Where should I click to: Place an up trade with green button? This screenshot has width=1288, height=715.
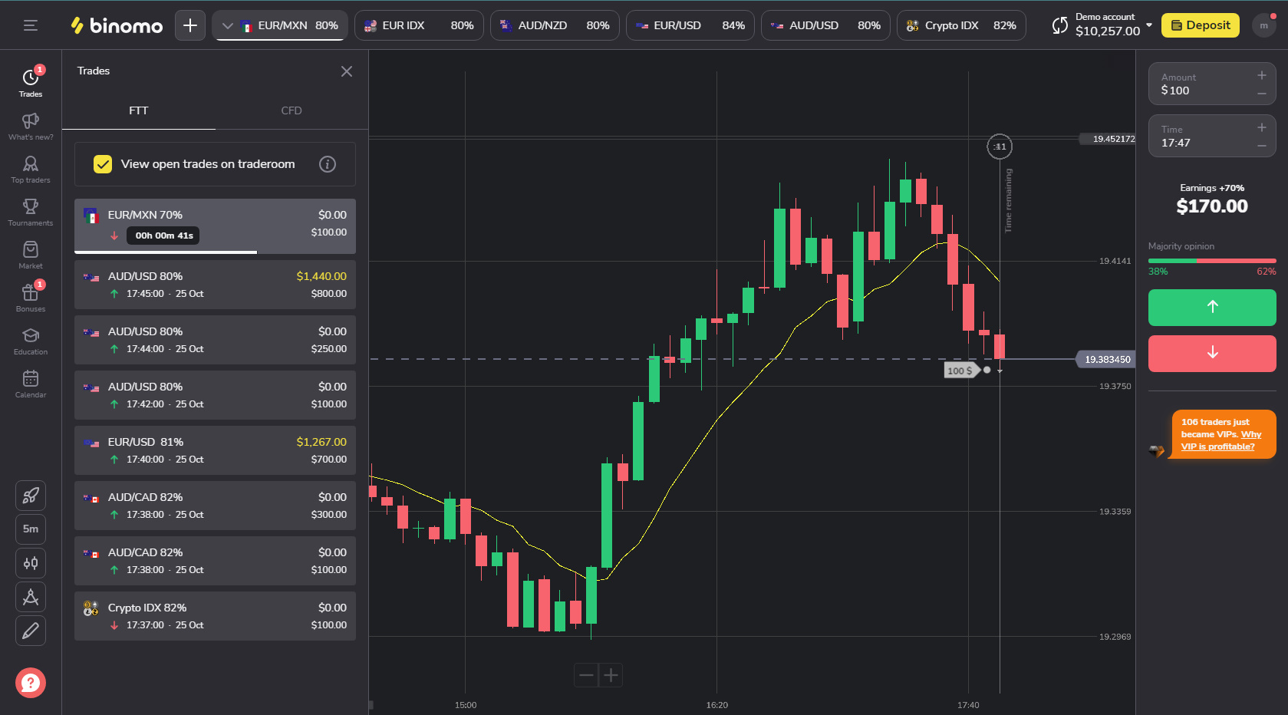(1212, 308)
